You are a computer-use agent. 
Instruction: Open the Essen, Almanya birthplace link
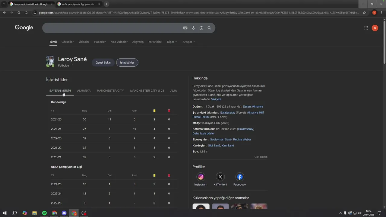point(253,107)
